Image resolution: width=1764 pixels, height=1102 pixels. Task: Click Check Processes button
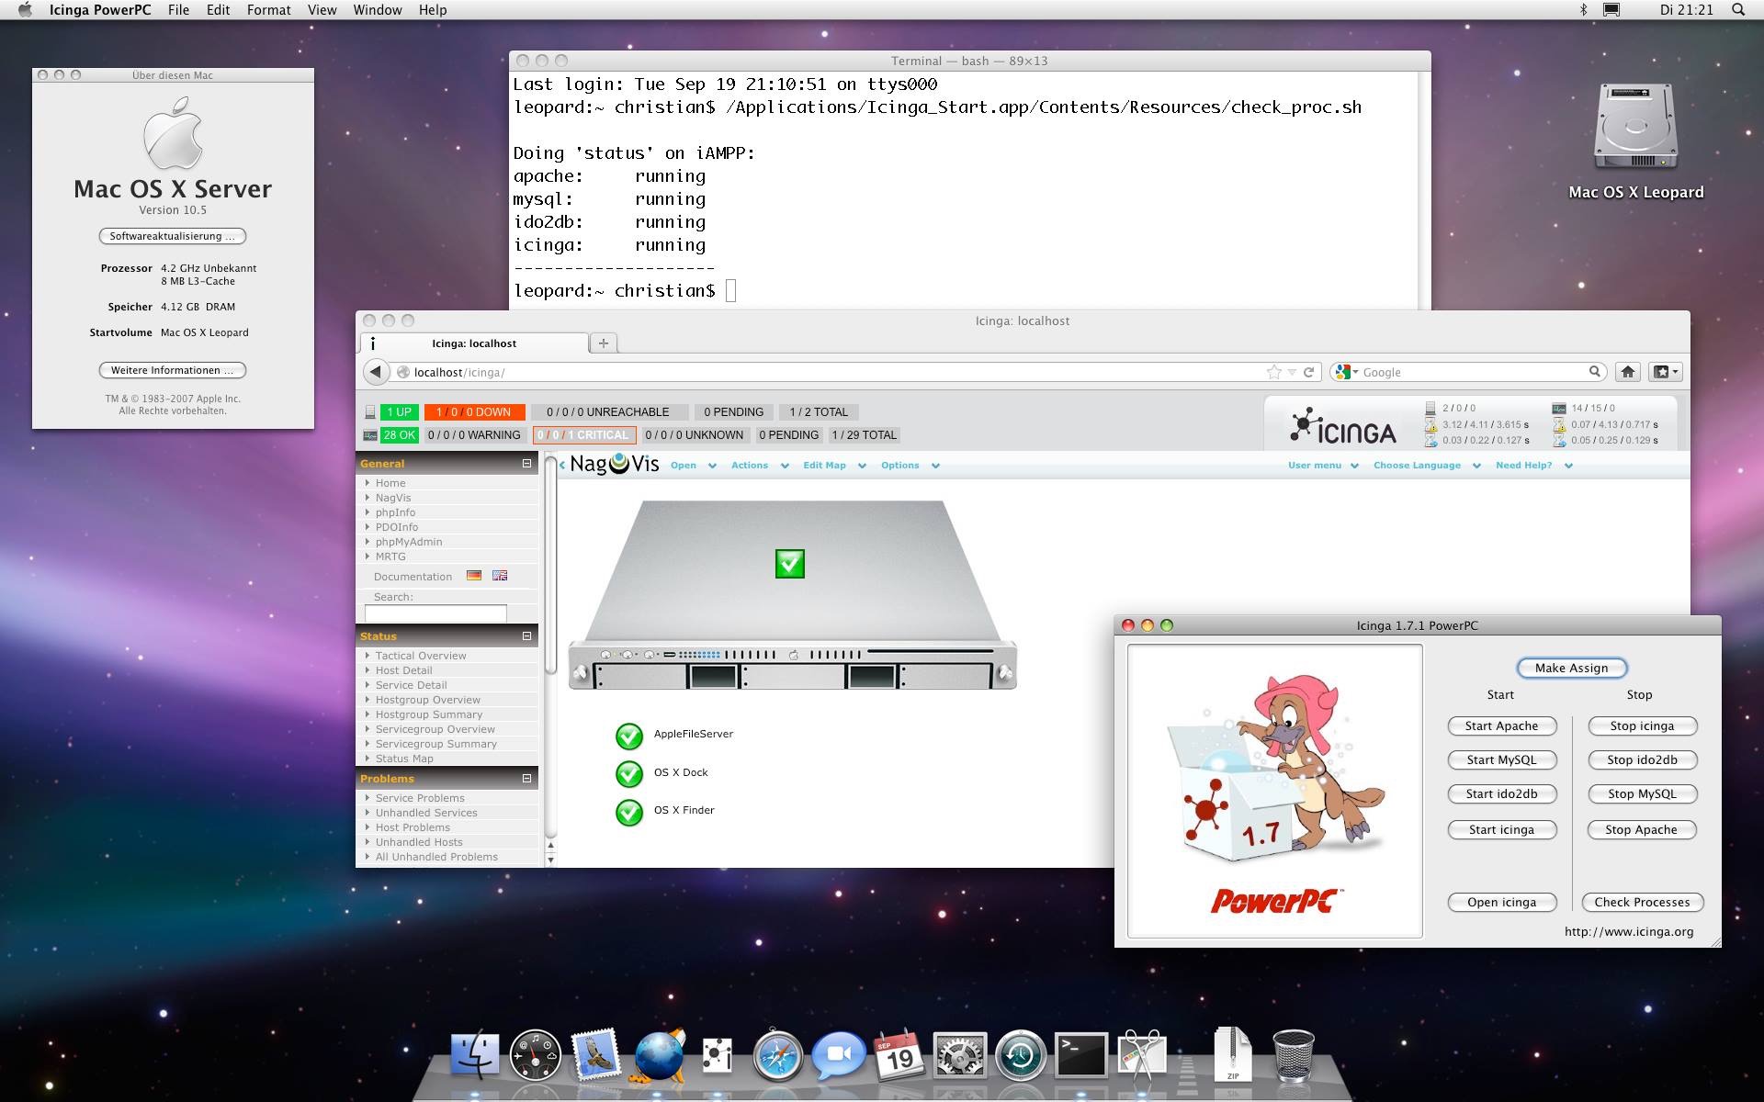click(1642, 902)
